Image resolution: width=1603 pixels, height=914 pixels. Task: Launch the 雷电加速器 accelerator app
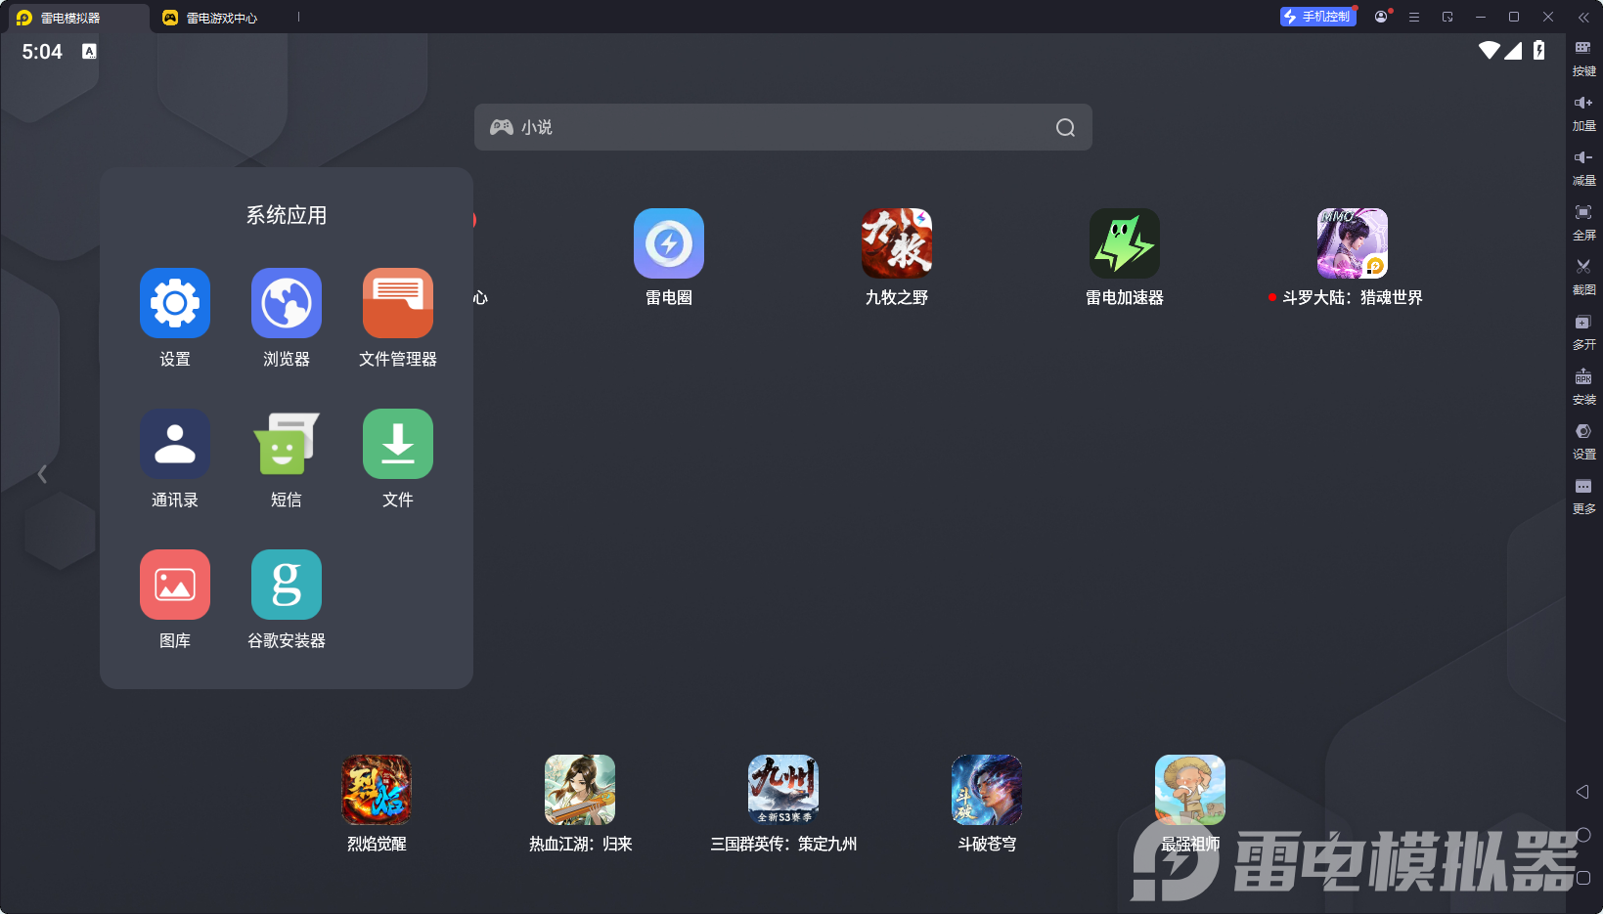(1124, 244)
